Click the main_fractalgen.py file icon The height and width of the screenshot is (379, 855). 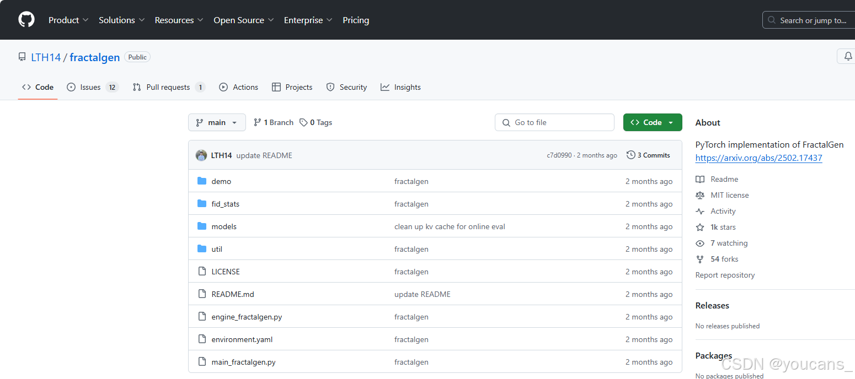tap(202, 362)
